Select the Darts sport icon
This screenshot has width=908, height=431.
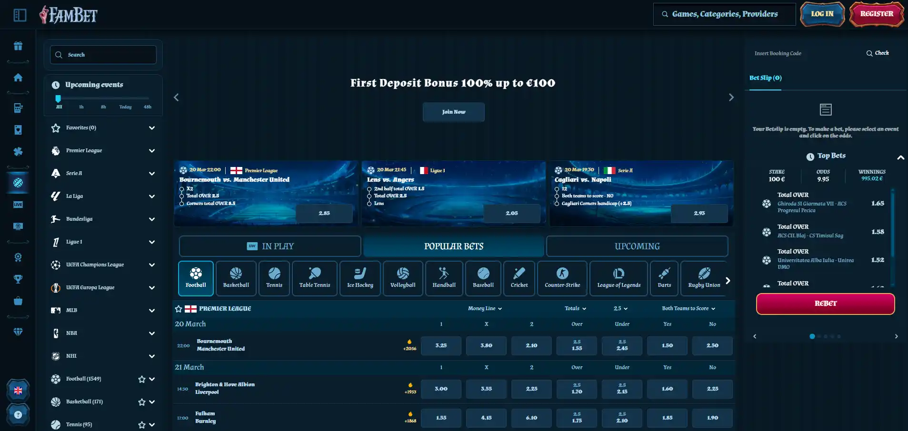click(x=664, y=278)
